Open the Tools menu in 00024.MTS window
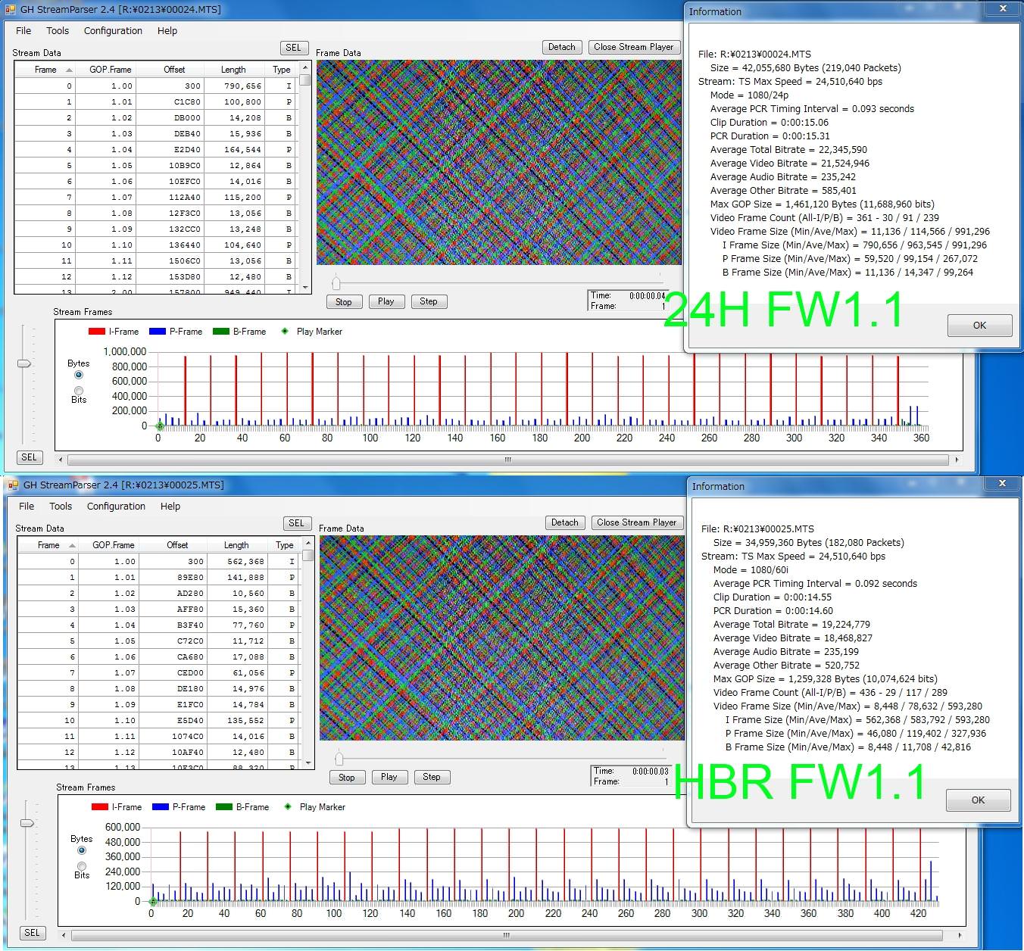Screen dimensions: 1024x951 58,31
